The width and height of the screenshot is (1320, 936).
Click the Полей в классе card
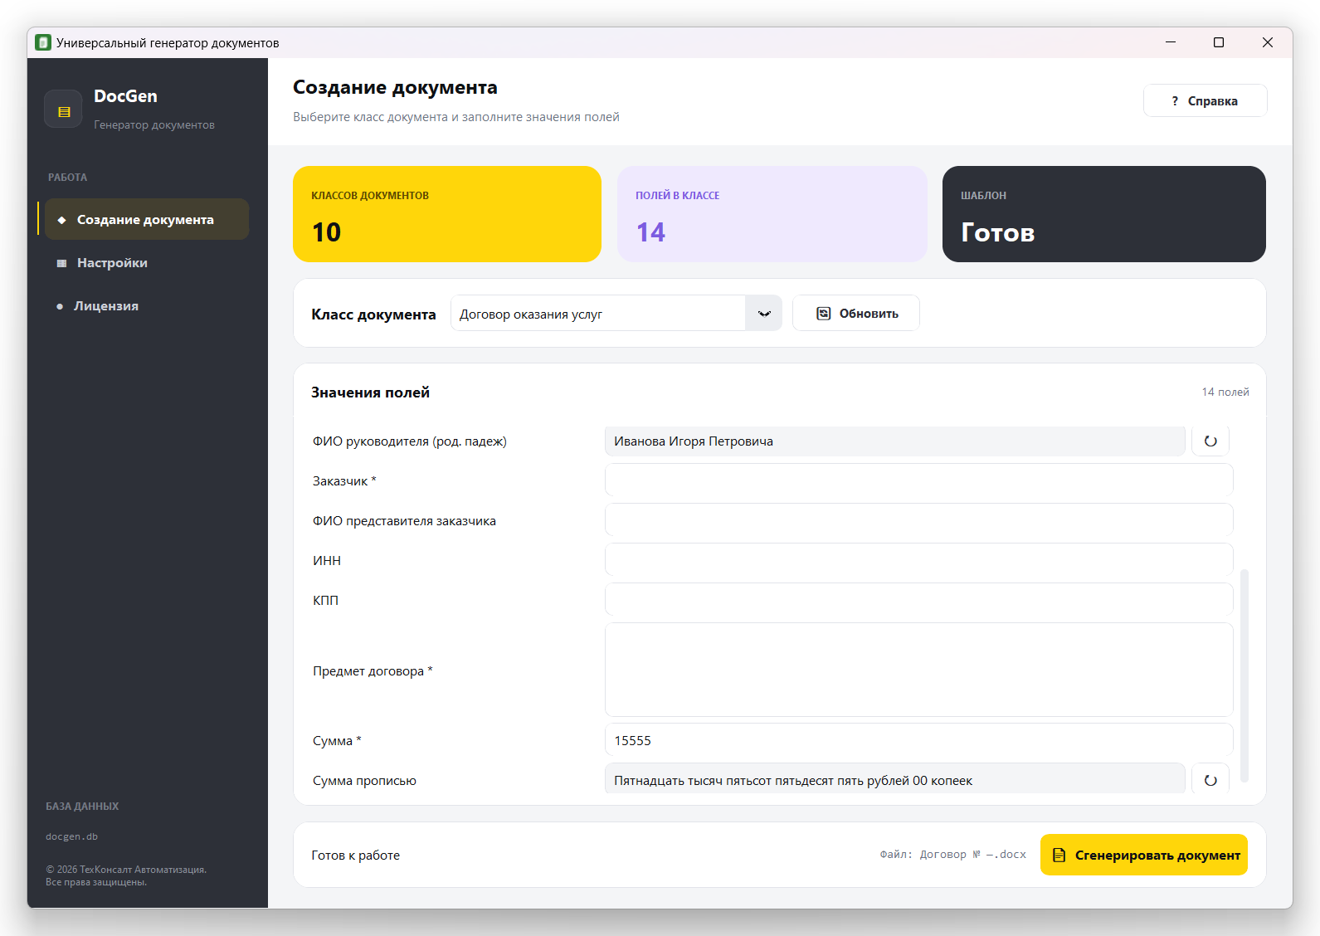772,214
